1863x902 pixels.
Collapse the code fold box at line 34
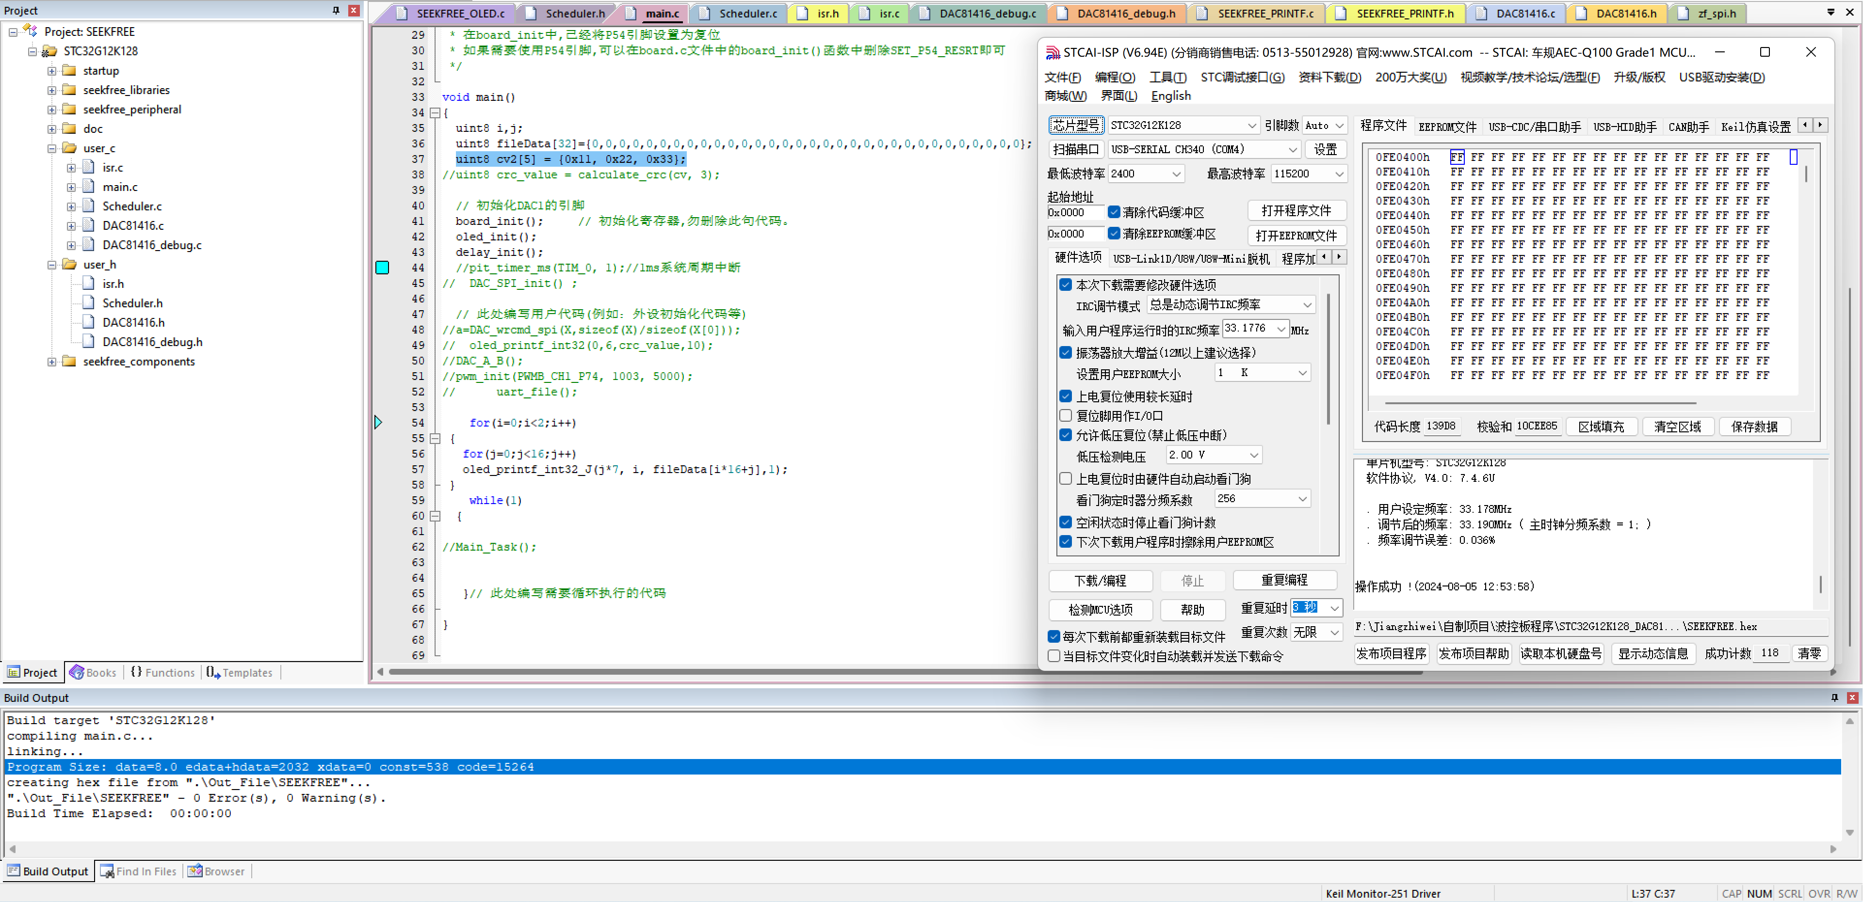tap(435, 113)
